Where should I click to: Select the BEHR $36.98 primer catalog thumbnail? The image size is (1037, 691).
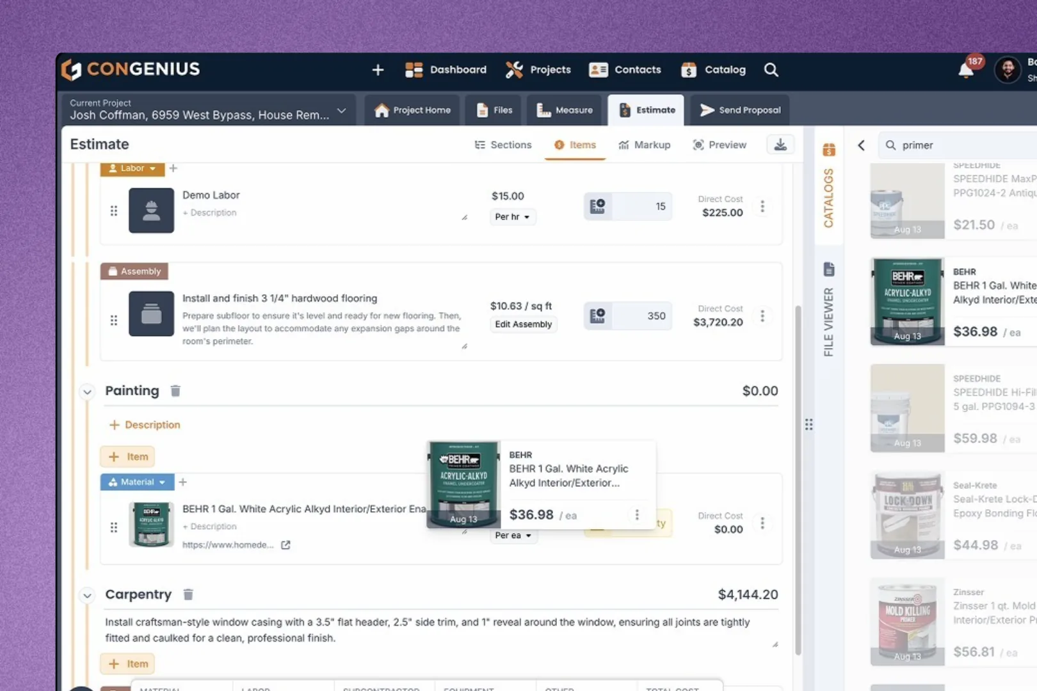(908, 301)
